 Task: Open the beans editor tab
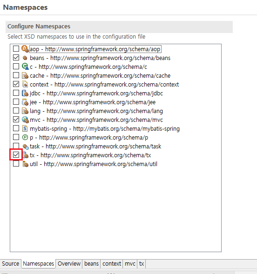91,263
